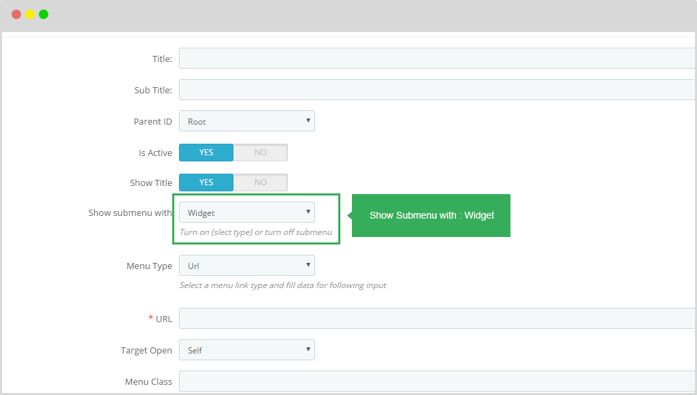Click the green Show Submenu with Widget callout
The image size is (697, 395).
pyautogui.click(x=431, y=215)
